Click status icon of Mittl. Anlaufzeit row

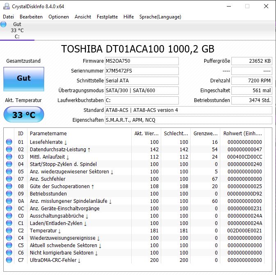pos(9,157)
